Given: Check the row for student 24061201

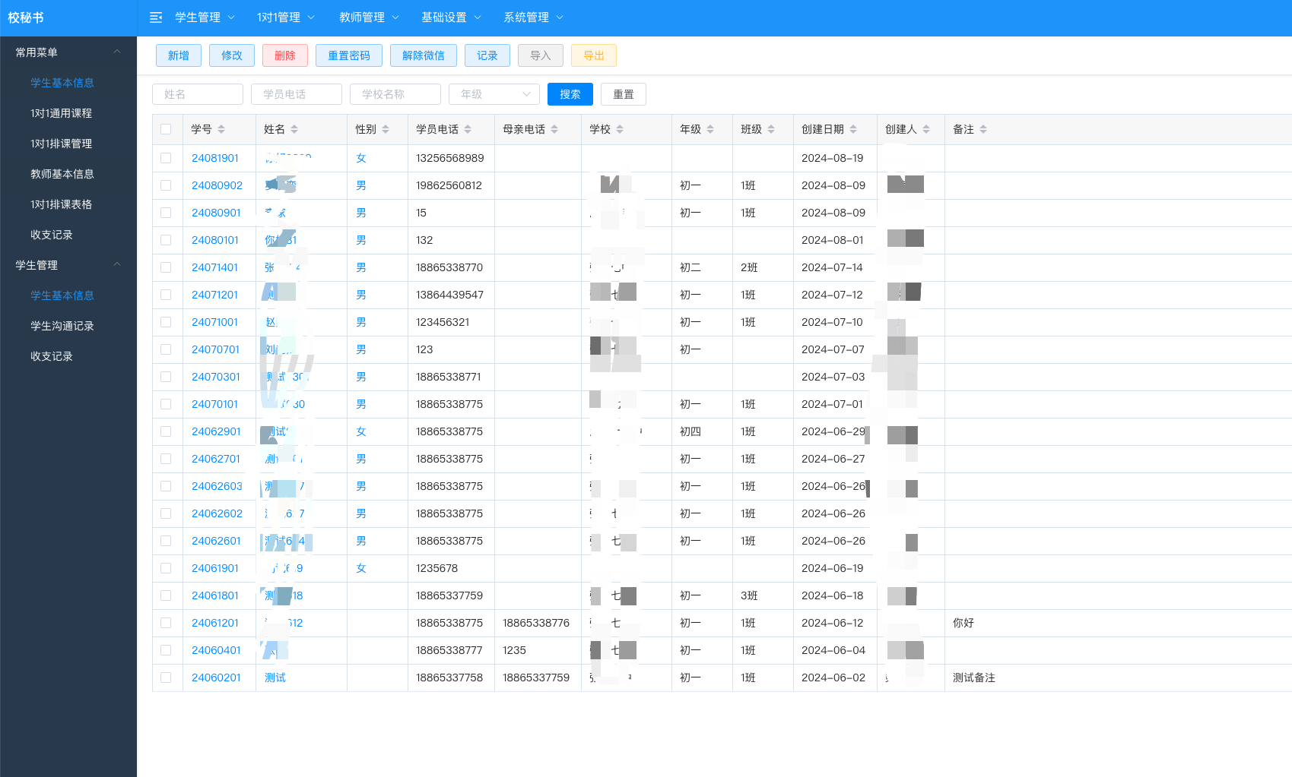Looking at the screenshot, I should (x=166, y=623).
